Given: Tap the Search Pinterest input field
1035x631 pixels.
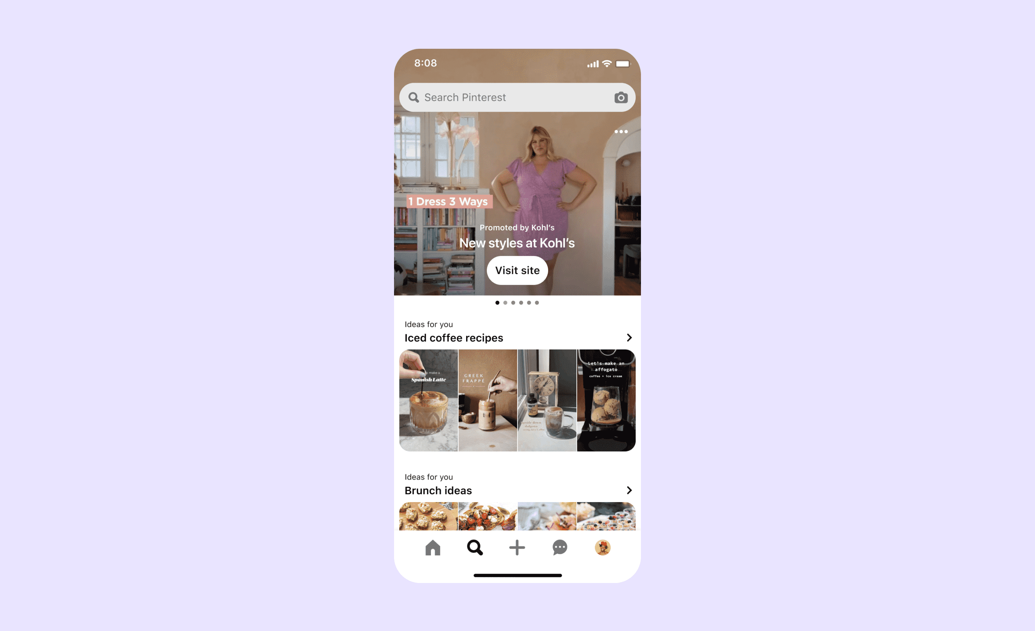Looking at the screenshot, I should [x=517, y=97].
